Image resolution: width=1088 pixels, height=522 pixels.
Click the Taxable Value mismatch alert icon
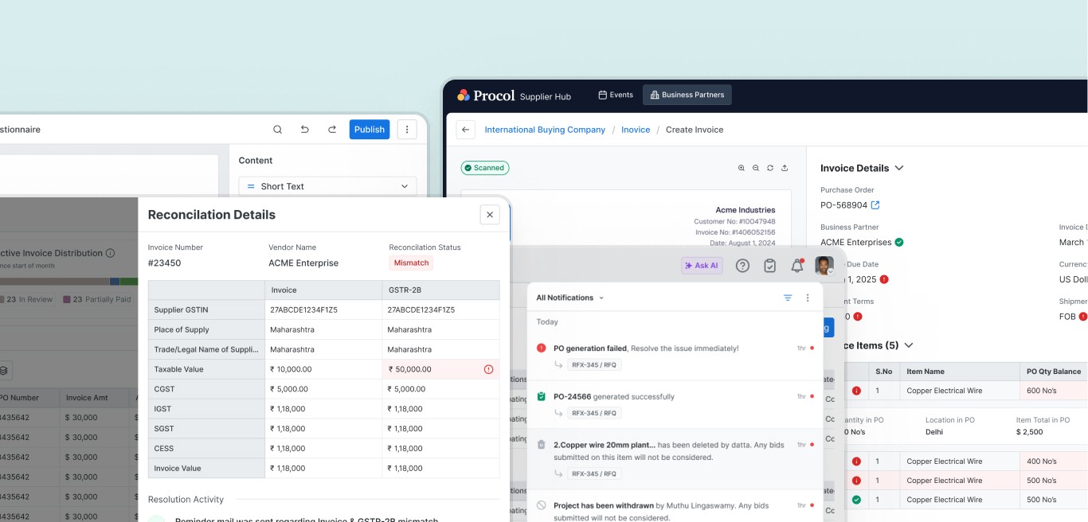point(488,369)
